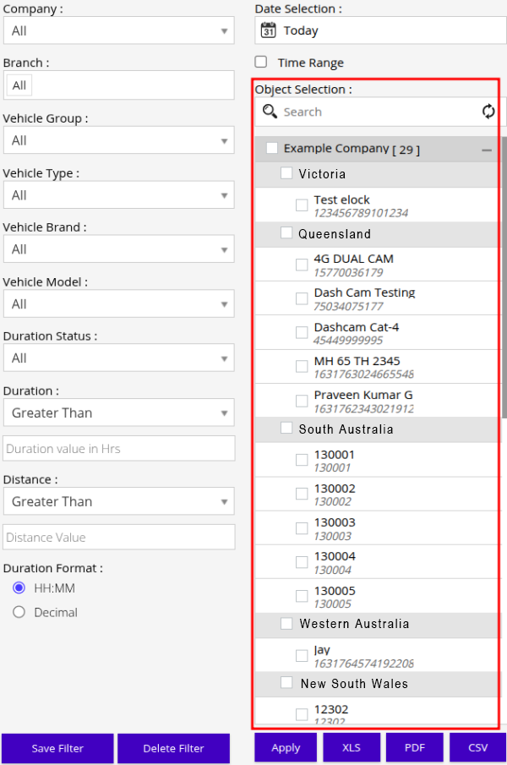Select the 130002 object checkbox
This screenshot has height=765, width=507.
coord(302,494)
